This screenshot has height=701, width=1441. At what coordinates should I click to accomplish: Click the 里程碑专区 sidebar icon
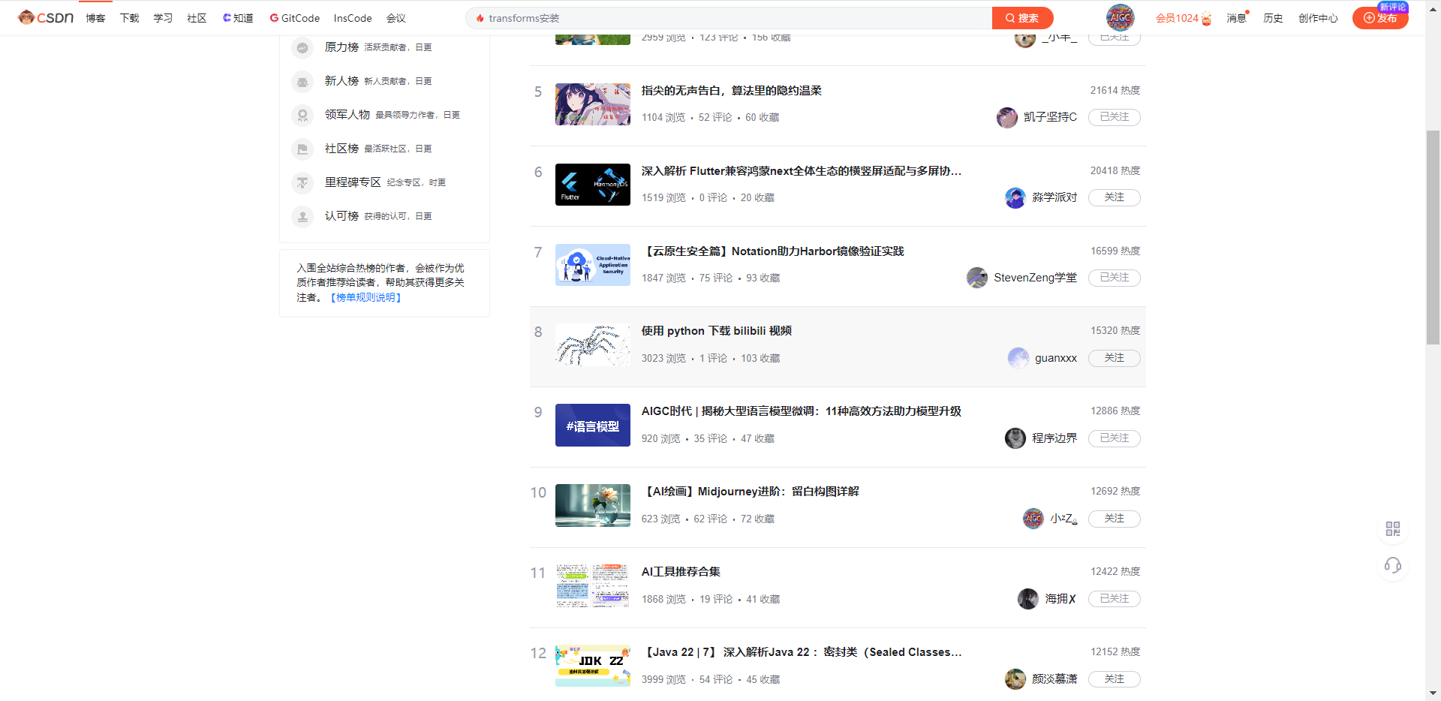coord(302,183)
